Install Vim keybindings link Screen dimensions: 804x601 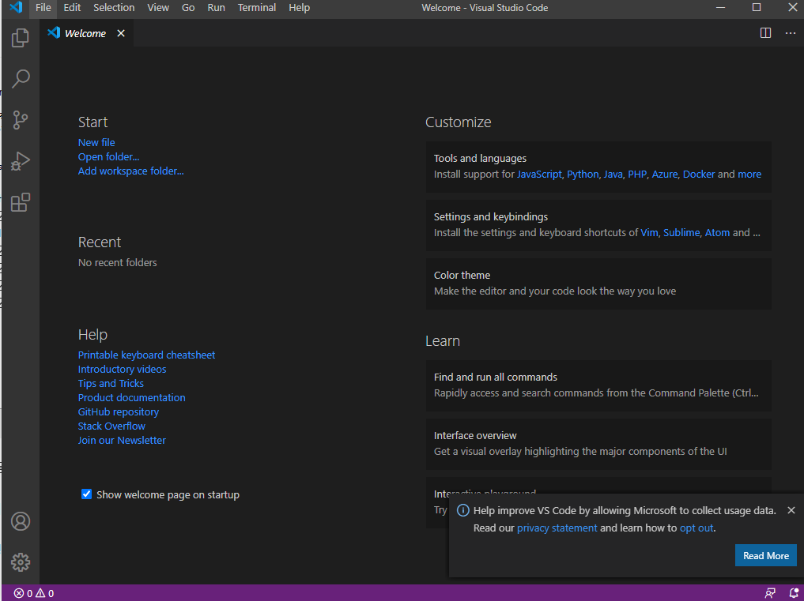click(x=649, y=233)
